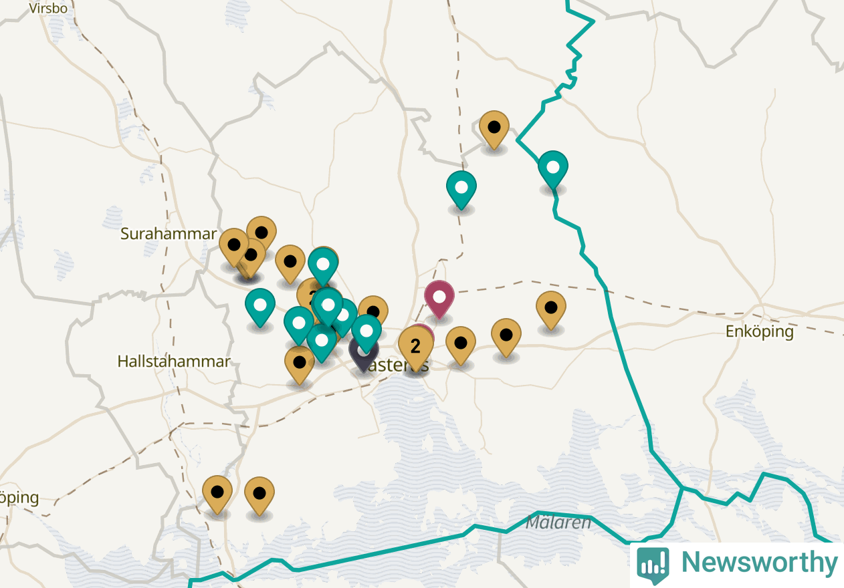Click the Mälaren lake label

(x=558, y=523)
